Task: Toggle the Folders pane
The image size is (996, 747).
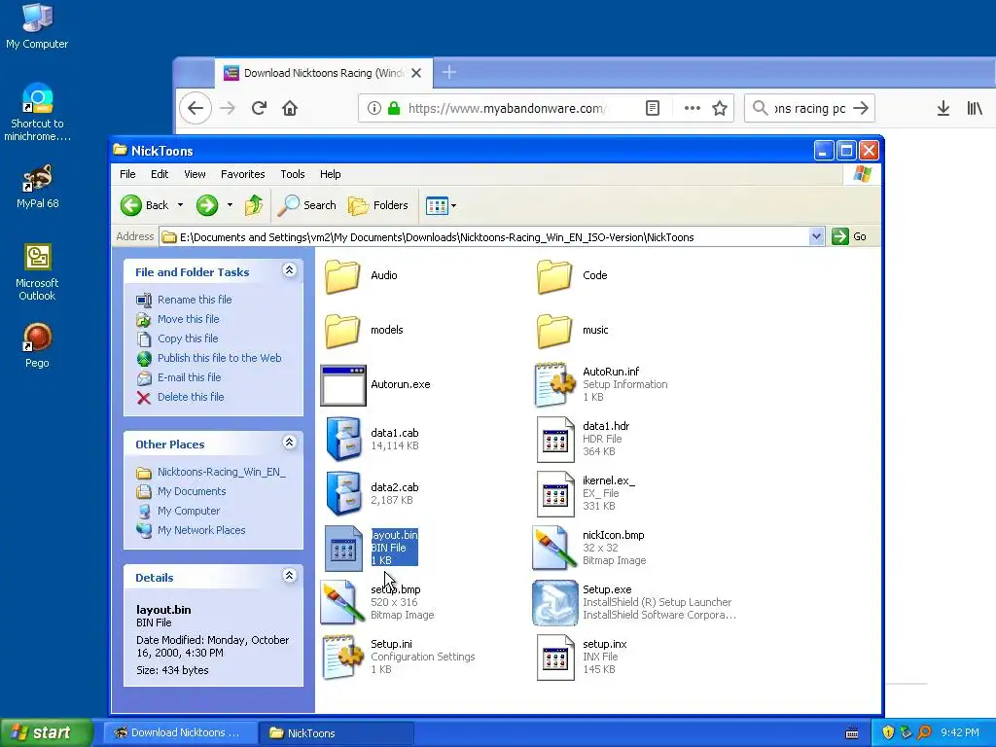Action: pyautogui.click(x=378, y=205)
